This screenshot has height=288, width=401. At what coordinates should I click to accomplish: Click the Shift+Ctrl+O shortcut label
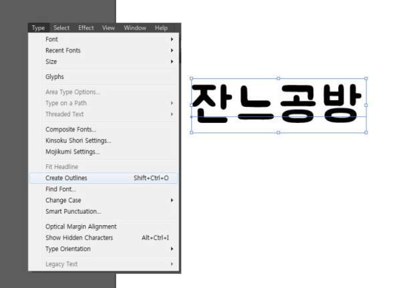click(x=151, y=178)
